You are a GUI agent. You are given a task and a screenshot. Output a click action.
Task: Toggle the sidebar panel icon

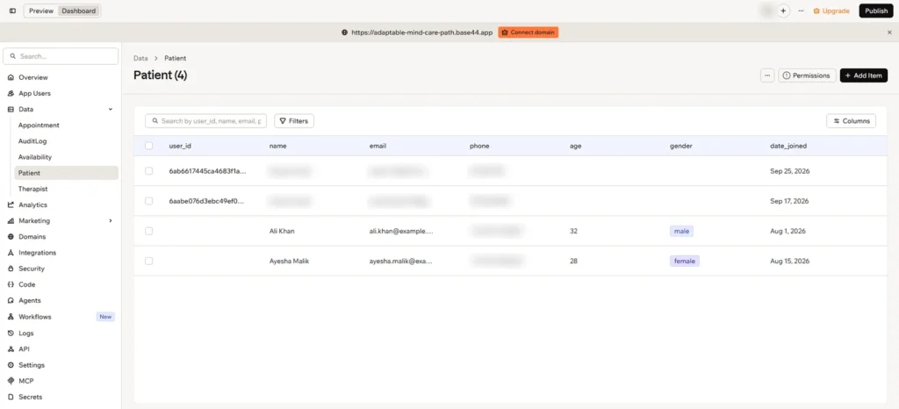pos(12,11)
